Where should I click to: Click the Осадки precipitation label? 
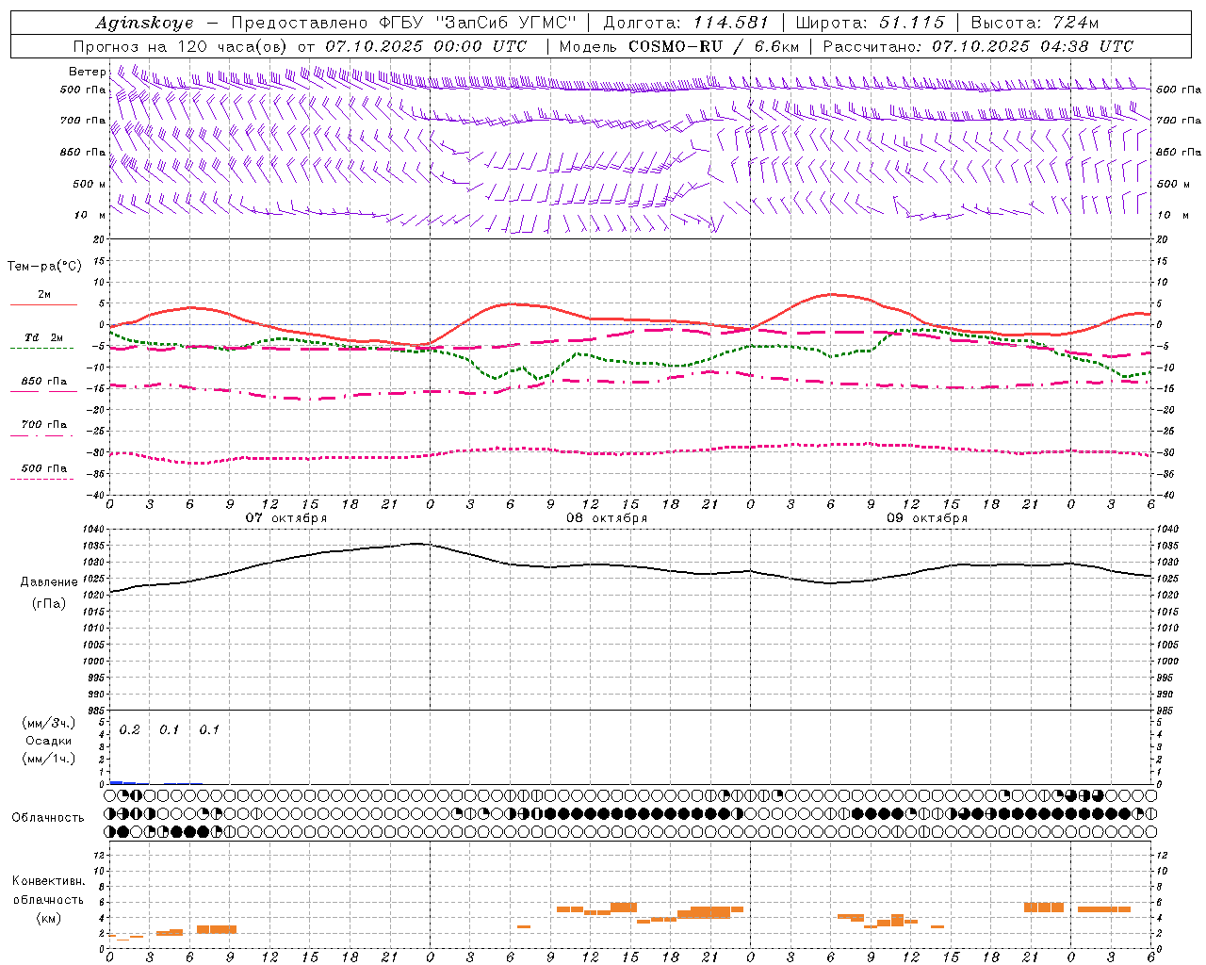click(49, 741)
